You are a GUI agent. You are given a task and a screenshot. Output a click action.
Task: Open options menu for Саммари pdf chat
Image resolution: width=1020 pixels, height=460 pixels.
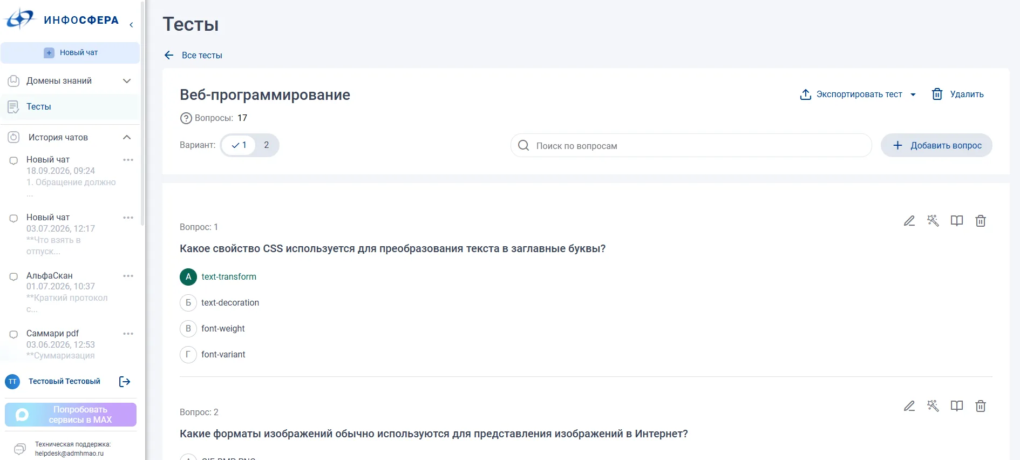128,334
